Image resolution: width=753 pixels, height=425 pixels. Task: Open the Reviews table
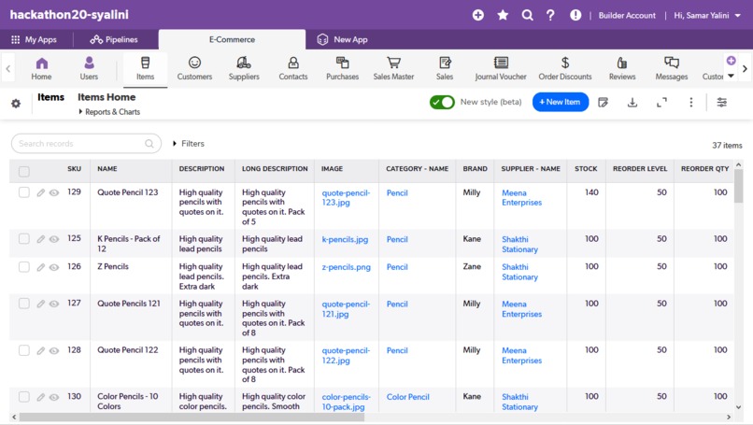622,69
